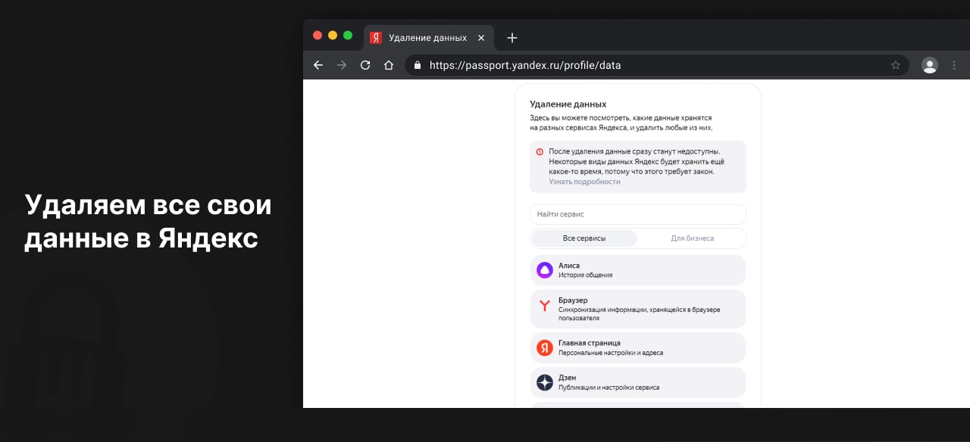
Task: Switch to the Все сервисы tab
Action: (x=584, y=238)
